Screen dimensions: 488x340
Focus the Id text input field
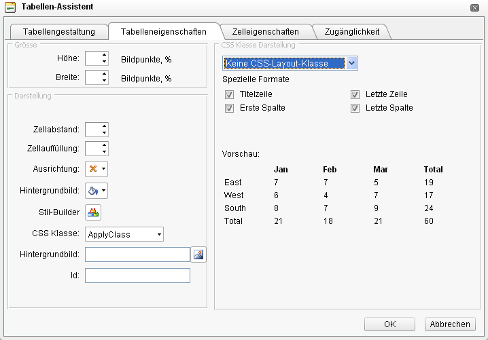[x=137, y=276]
